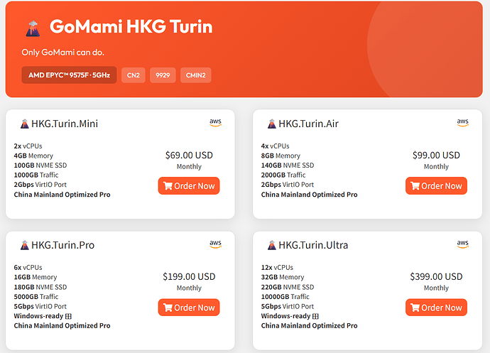Viewport: 490px width, 353px height.
Task: Order the HKG.Turin.Pro plan now
Action: [x=189, y=308]
